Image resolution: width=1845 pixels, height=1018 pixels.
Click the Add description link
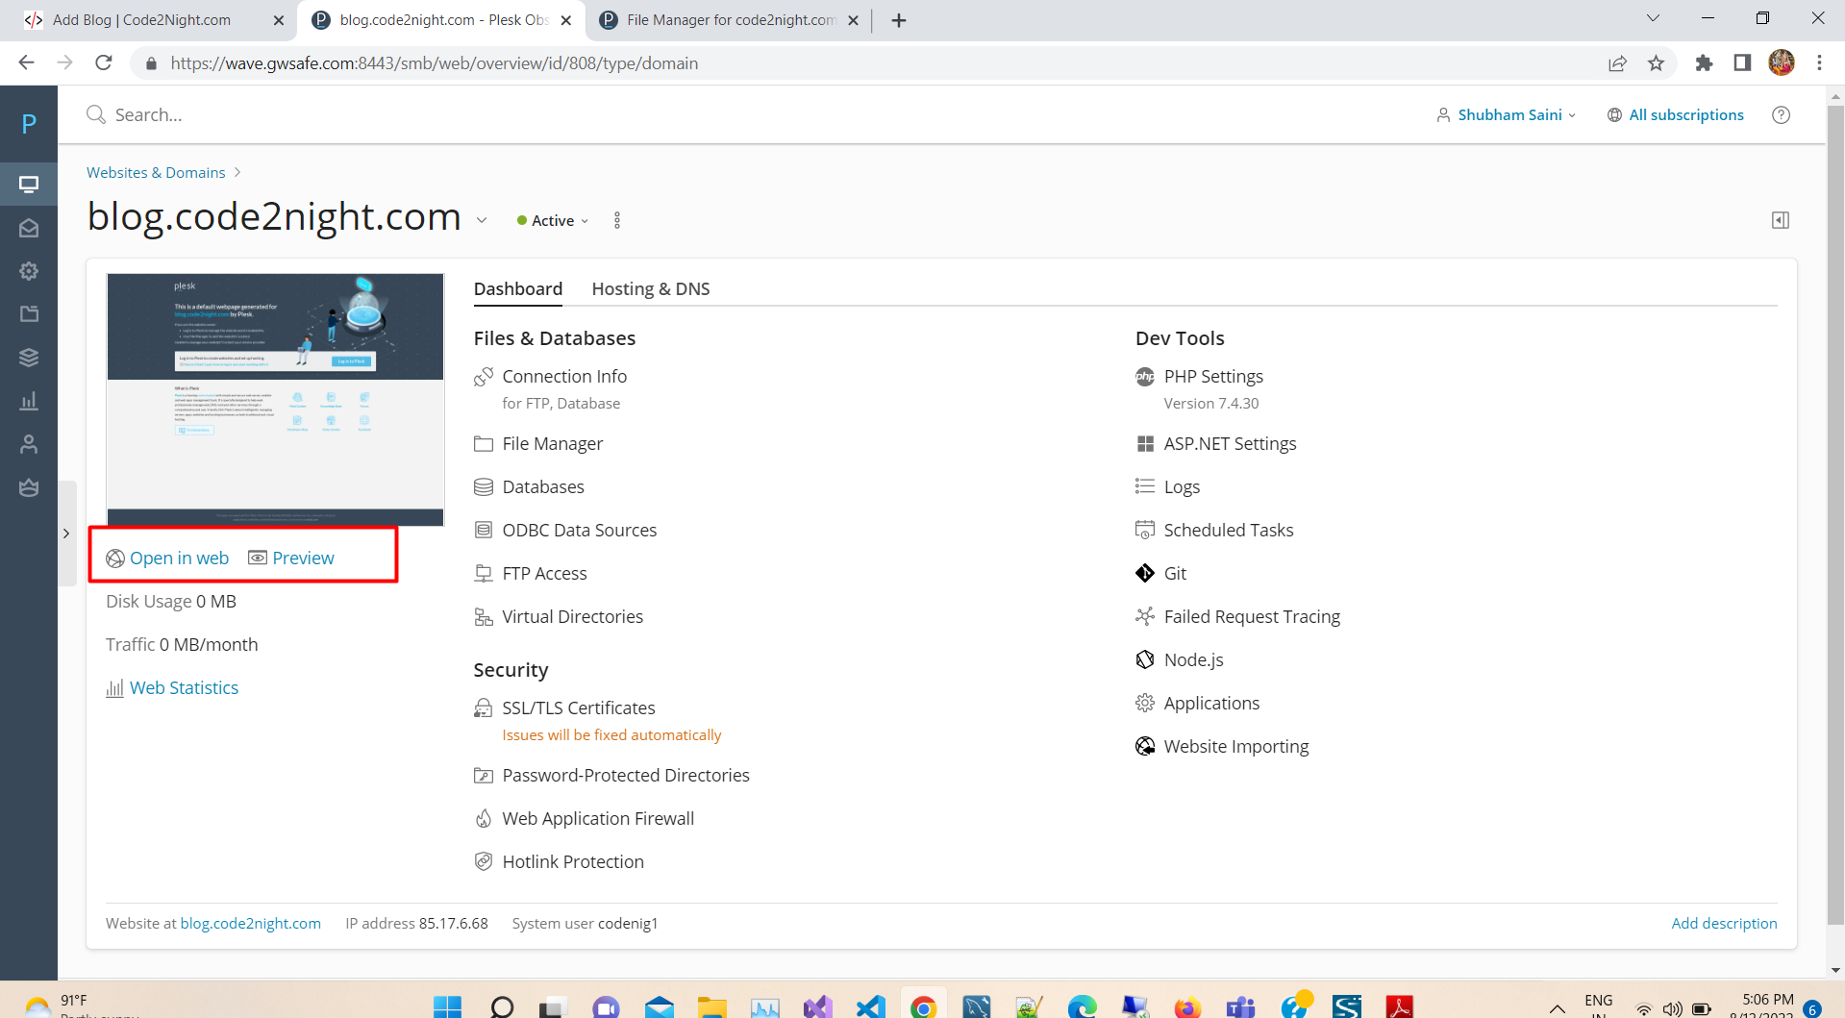1724,924
